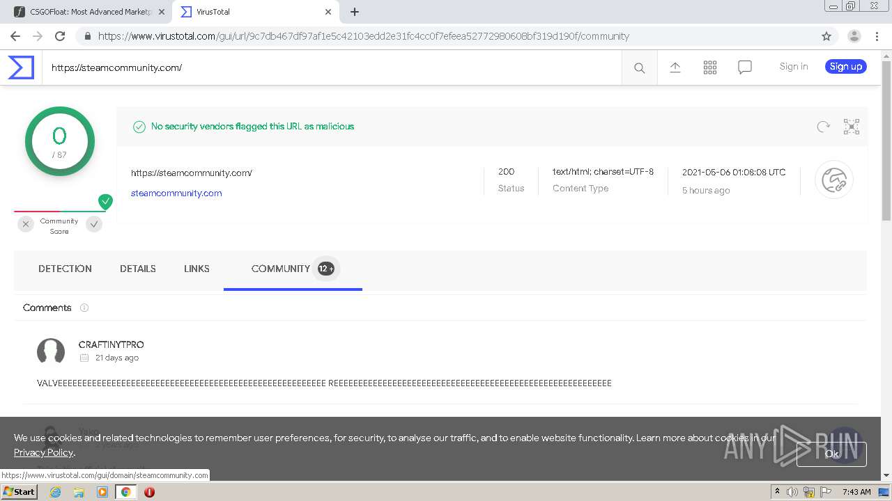This screenshot has width=892, height=501.
Task: Switch to the LINKS tab
Action: click(x=197, y=269)
